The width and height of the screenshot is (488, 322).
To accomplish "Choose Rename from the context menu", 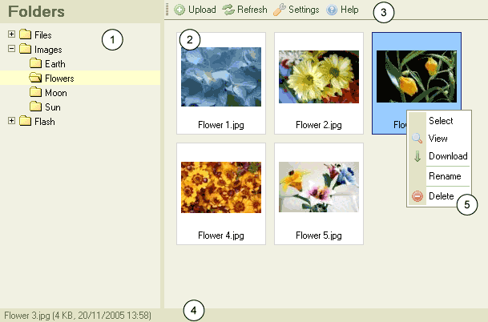I will [x=444, y=176].
